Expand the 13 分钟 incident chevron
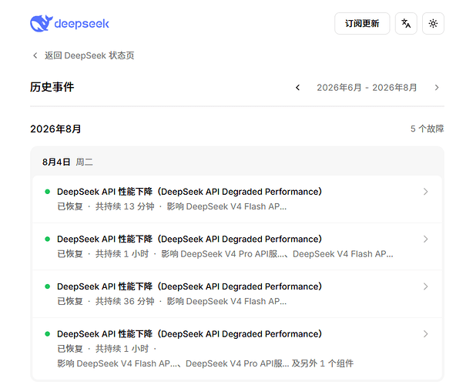The image size is (456, 385). pos(425,192)
